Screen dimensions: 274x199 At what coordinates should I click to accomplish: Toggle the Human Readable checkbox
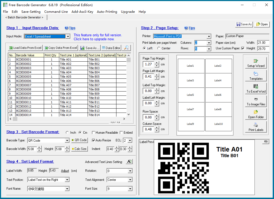(93, 133)
